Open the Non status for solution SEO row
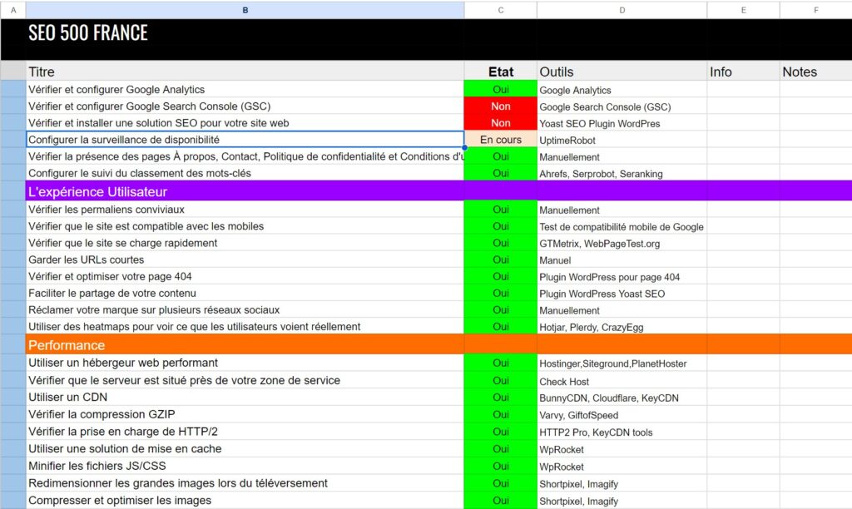Screen dimensions: 852x509 pos(500,123)
